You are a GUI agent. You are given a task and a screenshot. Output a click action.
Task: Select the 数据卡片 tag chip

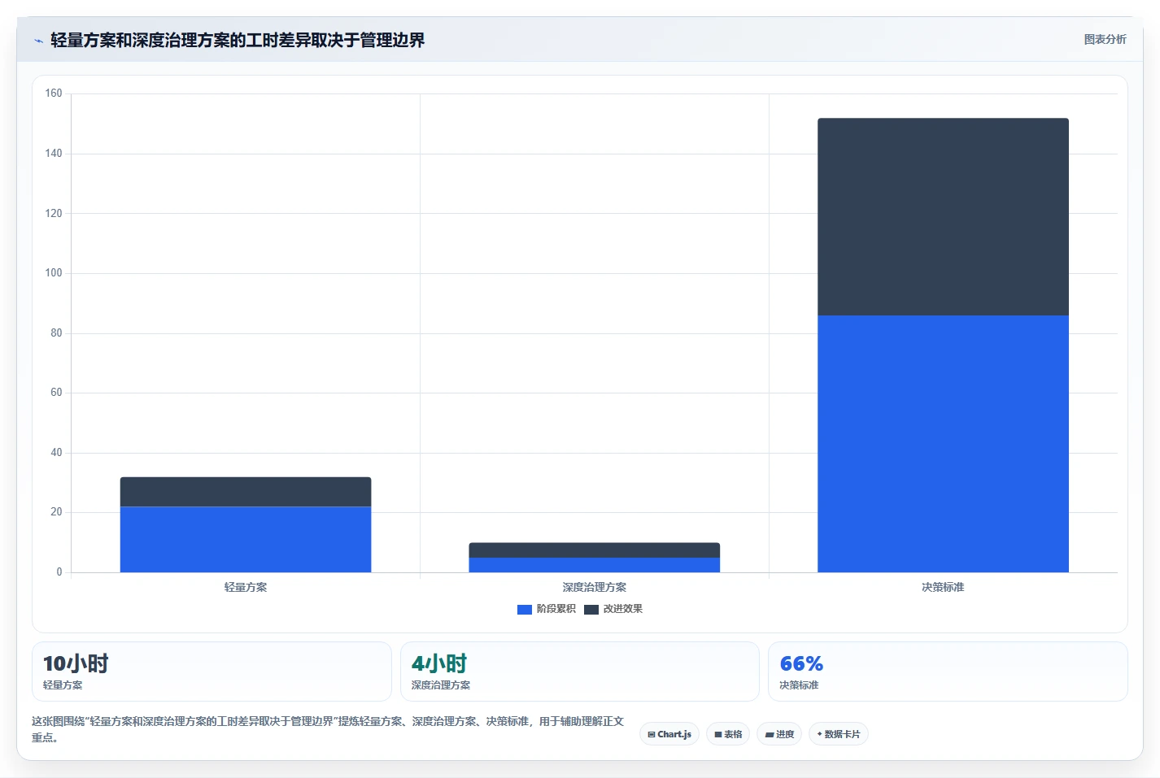tap(839, 734)
